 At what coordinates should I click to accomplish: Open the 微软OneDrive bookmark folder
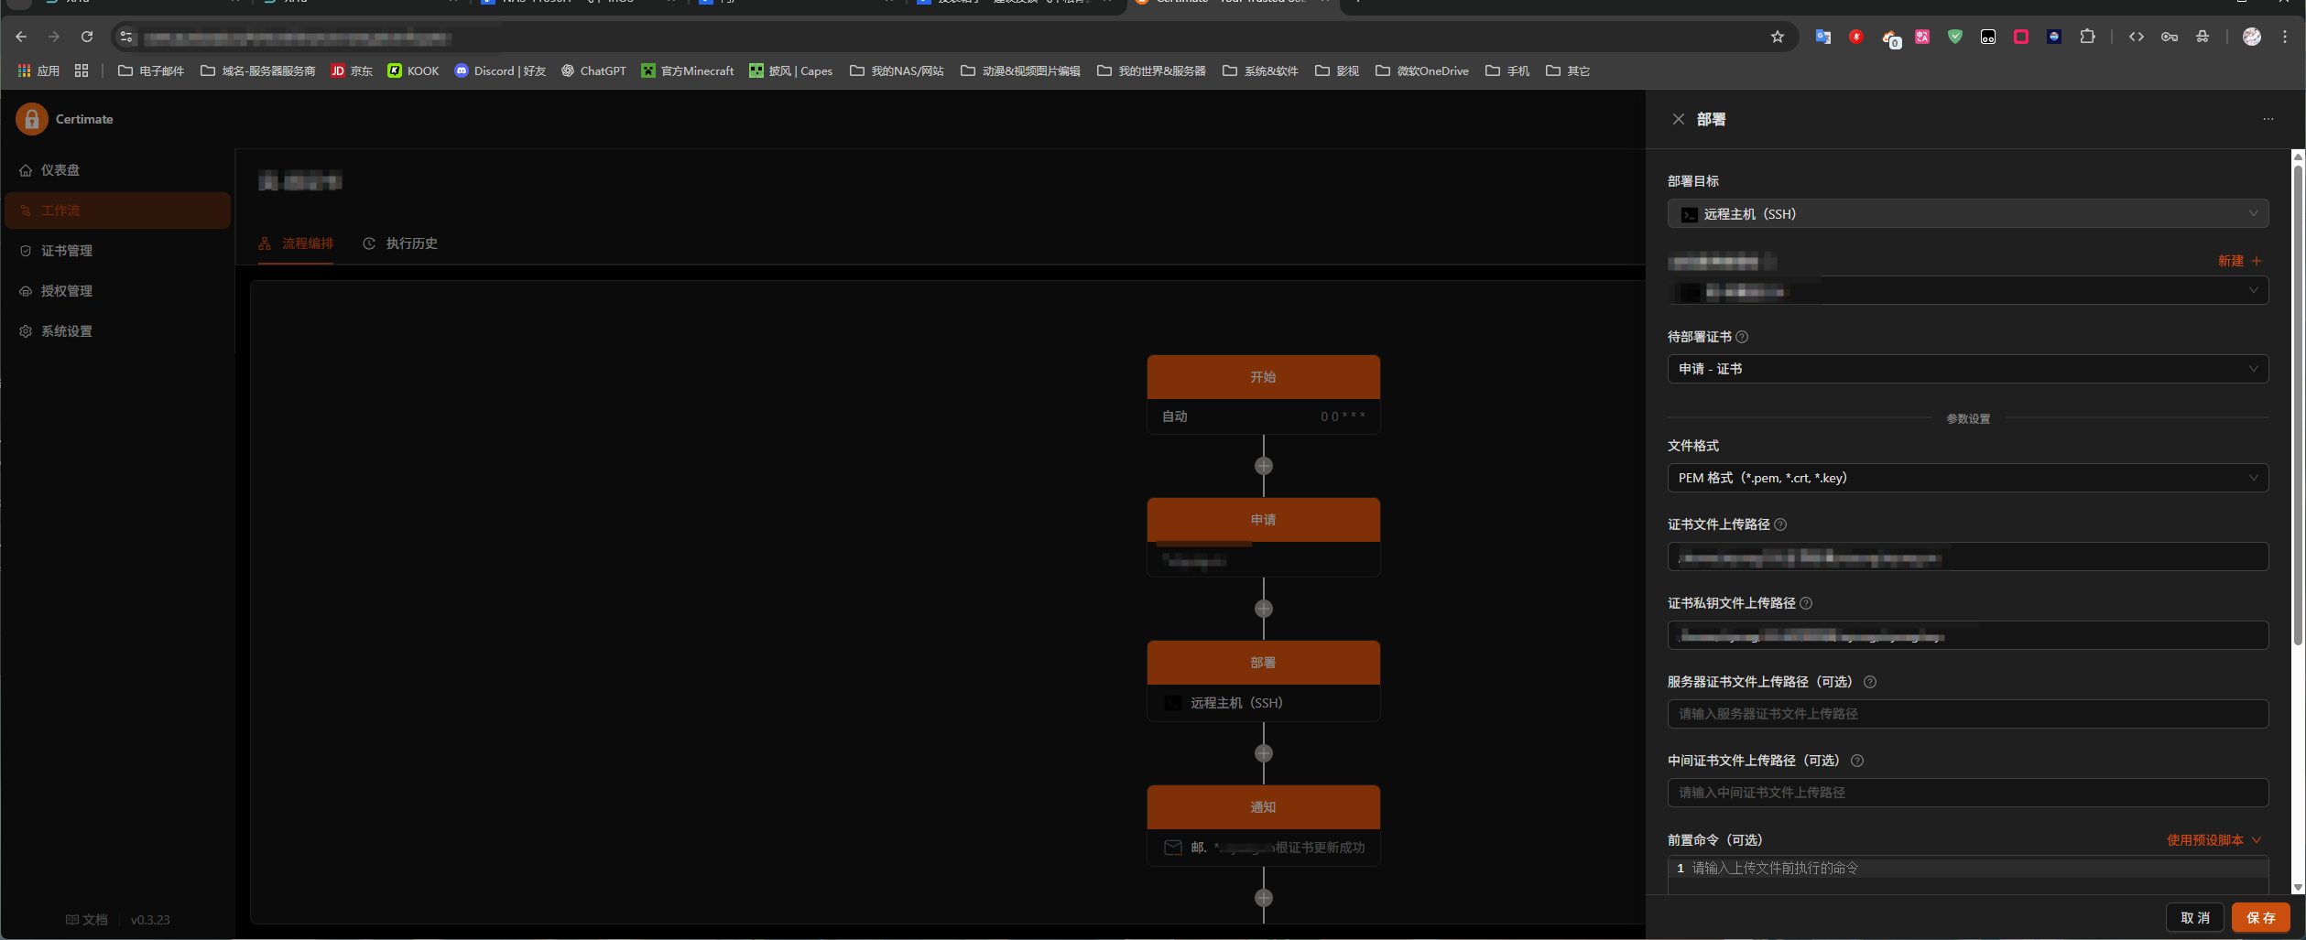1422,70
